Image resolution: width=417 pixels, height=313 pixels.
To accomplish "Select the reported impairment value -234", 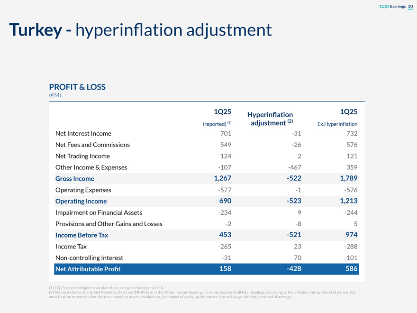I will point(225,212).
